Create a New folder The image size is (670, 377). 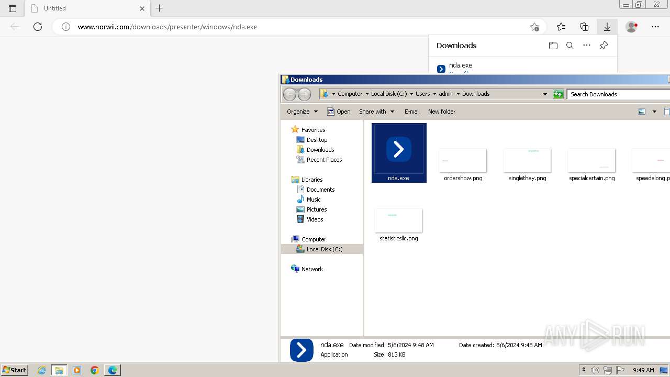click(x=442, y=112)
